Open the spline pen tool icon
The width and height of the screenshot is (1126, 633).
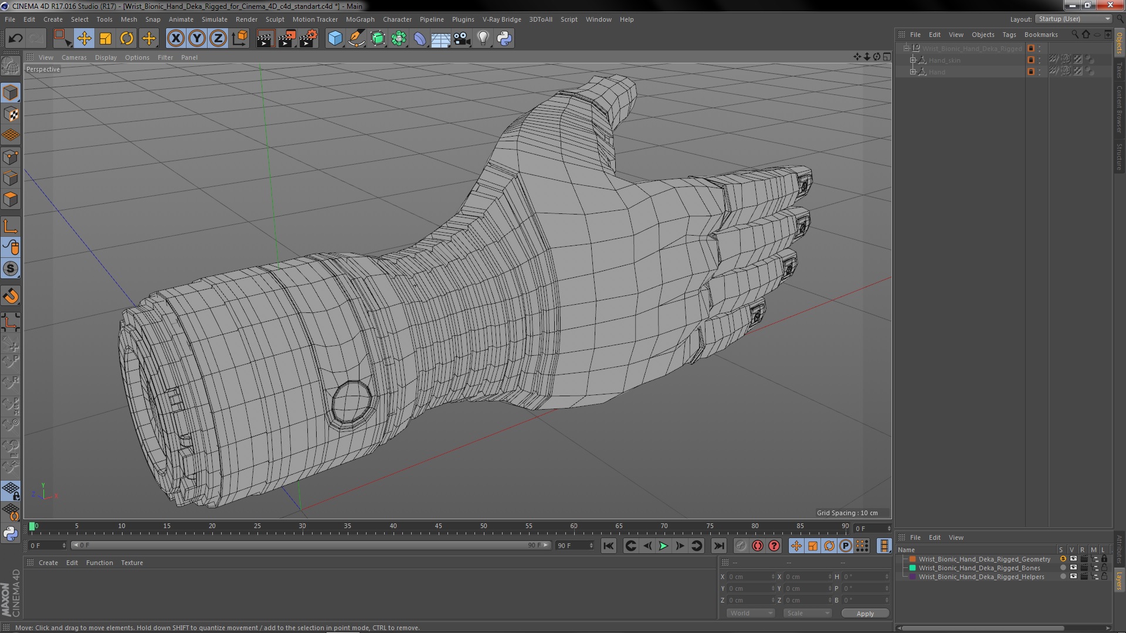point(357,39)
